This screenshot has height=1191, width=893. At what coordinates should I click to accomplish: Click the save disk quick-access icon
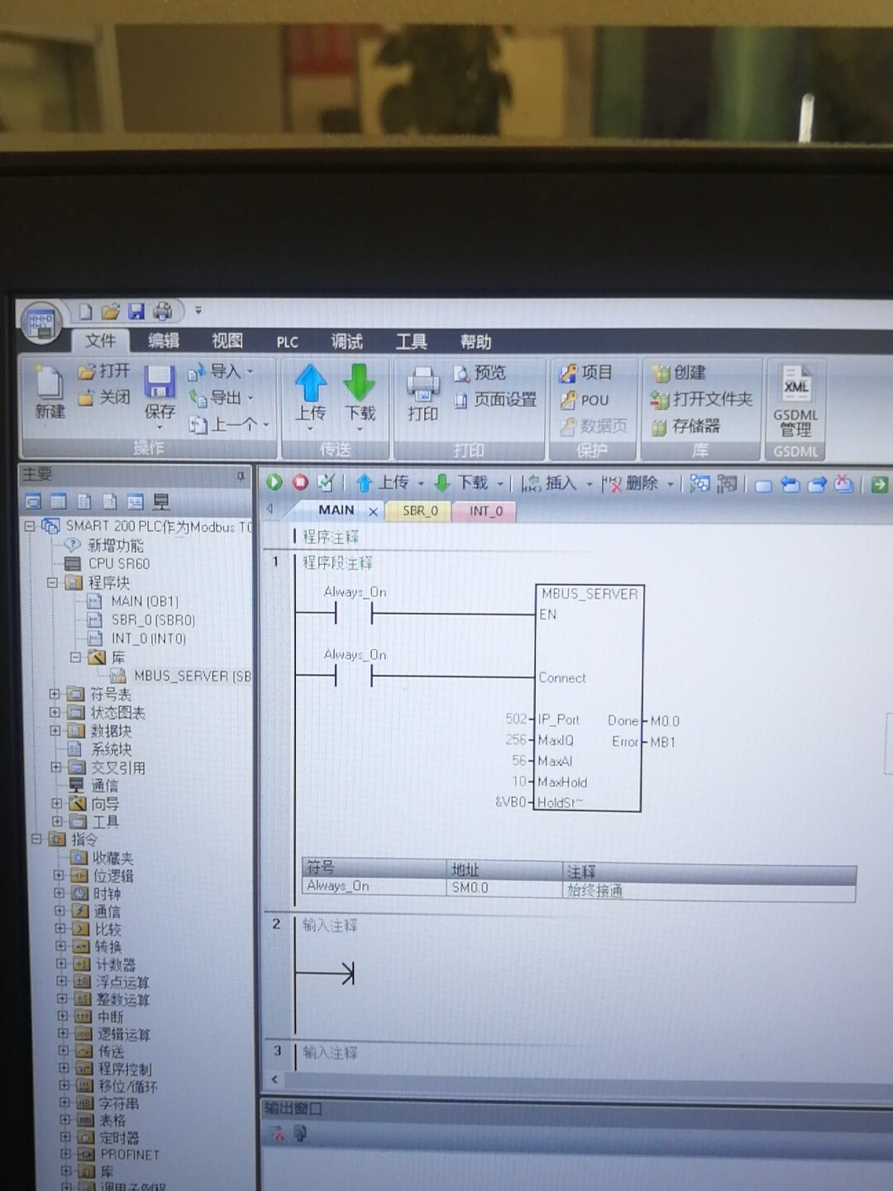click(136, 312)
